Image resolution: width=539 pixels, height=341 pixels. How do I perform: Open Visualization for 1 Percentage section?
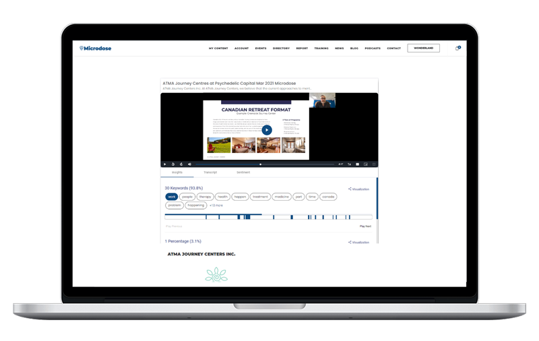pyautogui.click(x=359, y=242)
